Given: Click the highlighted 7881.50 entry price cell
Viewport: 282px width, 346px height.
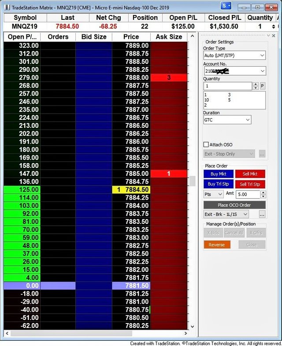Looking at the screenshot, I should (131, 286).
